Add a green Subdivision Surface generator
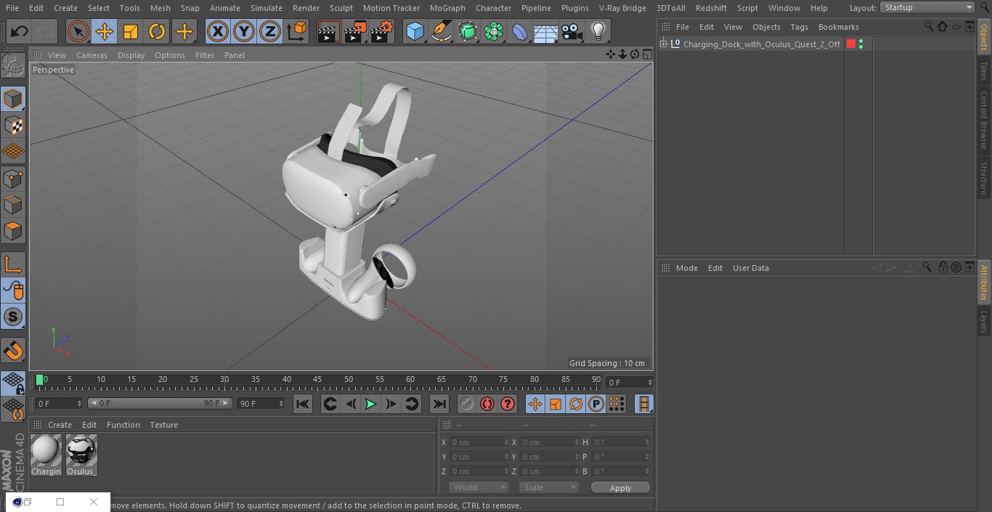The height and width of the screenshot is (512, 992). click(x=468, y=32)
